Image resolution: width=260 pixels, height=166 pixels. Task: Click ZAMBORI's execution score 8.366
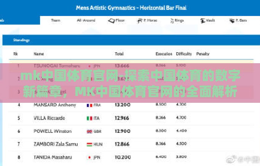coord(161,144)
